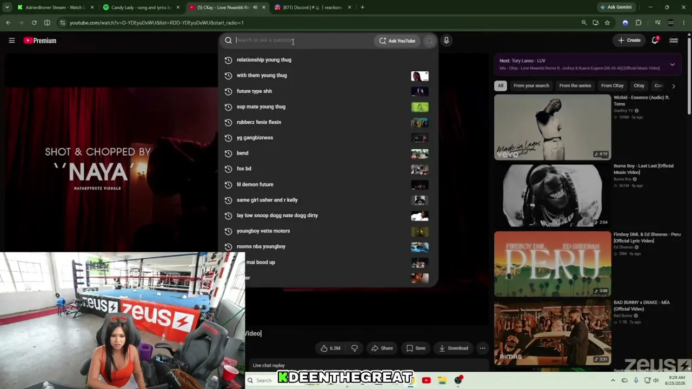
Task: Dislike the CKay video
Action: click(355, 348)
